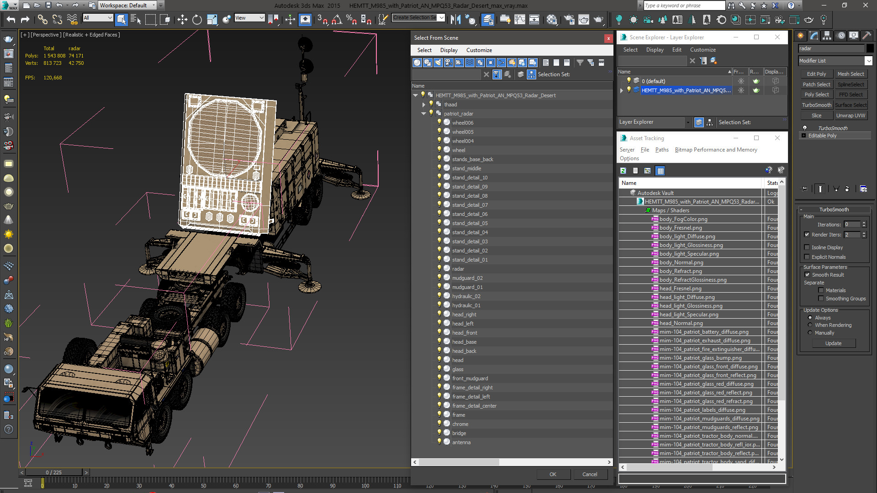Switch Asset Tracking to table view
The width and height of the screenshot is (877, 493).
point(660,171)
